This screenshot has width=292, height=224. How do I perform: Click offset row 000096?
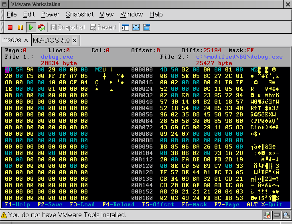click(142, 147)
